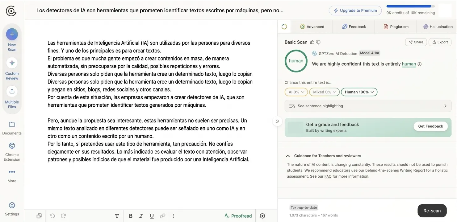Image resolution: width=457 pixels, height=222 pixels.
Task: Open the Documents folder
Action: (12, 128)
